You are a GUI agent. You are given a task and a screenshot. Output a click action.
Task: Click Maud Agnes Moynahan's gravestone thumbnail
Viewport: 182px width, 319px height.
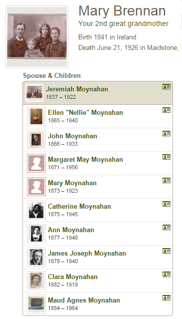point(36,304)
